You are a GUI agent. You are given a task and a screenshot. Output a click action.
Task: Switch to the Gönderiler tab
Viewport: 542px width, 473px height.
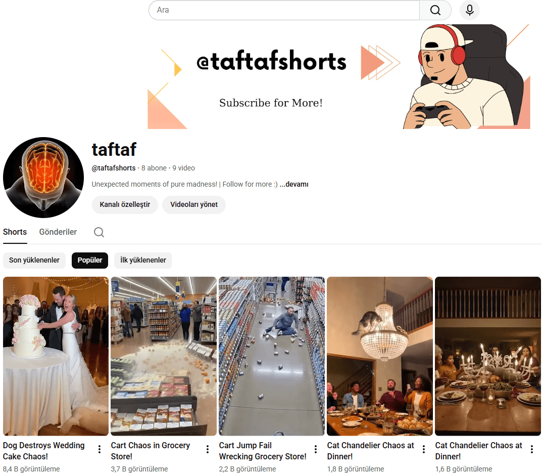click(58, 232)
